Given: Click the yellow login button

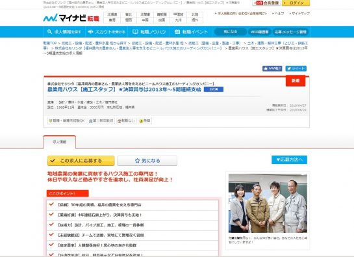Looking at the screenshot, I should tap(296, 3).
